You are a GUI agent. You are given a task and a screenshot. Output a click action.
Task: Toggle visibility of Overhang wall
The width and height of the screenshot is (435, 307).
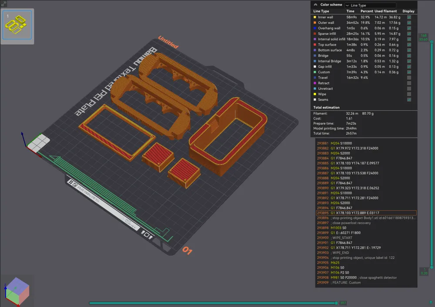pos(408,28)
